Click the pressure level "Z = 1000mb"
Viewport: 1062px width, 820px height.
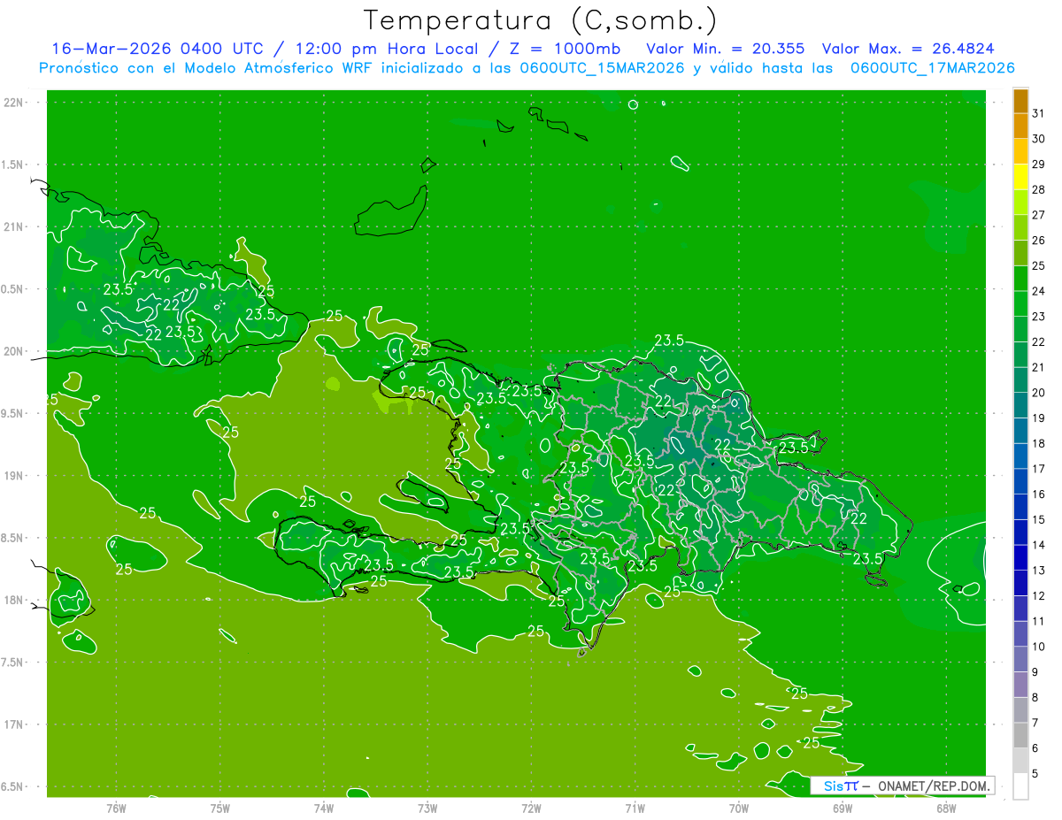(x=565, y=49)
